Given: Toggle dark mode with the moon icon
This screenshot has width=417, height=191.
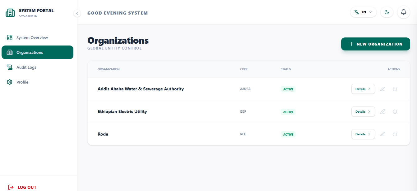Looking at the screenshot, I should tap(387, 12).
